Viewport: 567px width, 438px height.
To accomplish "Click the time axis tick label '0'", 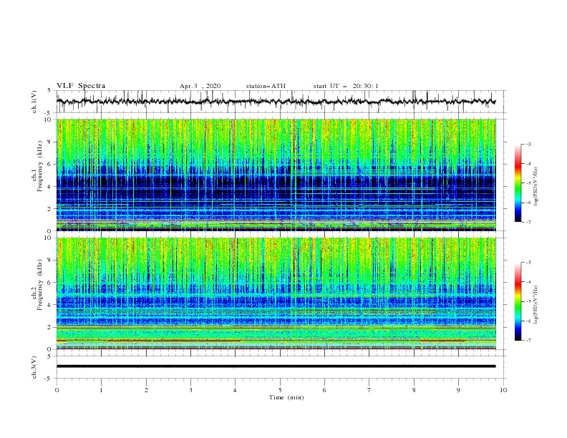I will coord(57,390).
